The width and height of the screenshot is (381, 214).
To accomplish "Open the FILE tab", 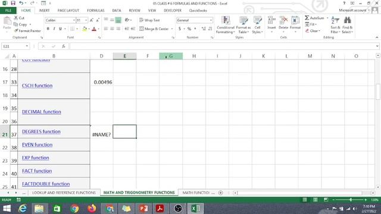I will (x=8, y=11).
